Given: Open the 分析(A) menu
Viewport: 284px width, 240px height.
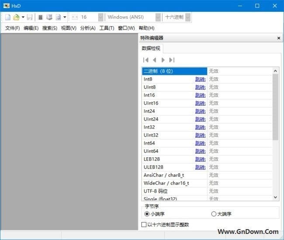Looking at the screenshot, I should (88, 28).
